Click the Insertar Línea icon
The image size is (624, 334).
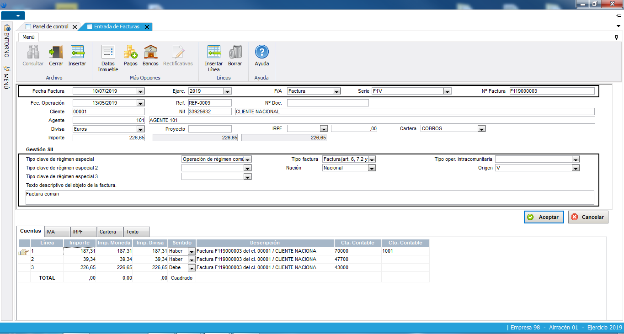click(213, 53)
